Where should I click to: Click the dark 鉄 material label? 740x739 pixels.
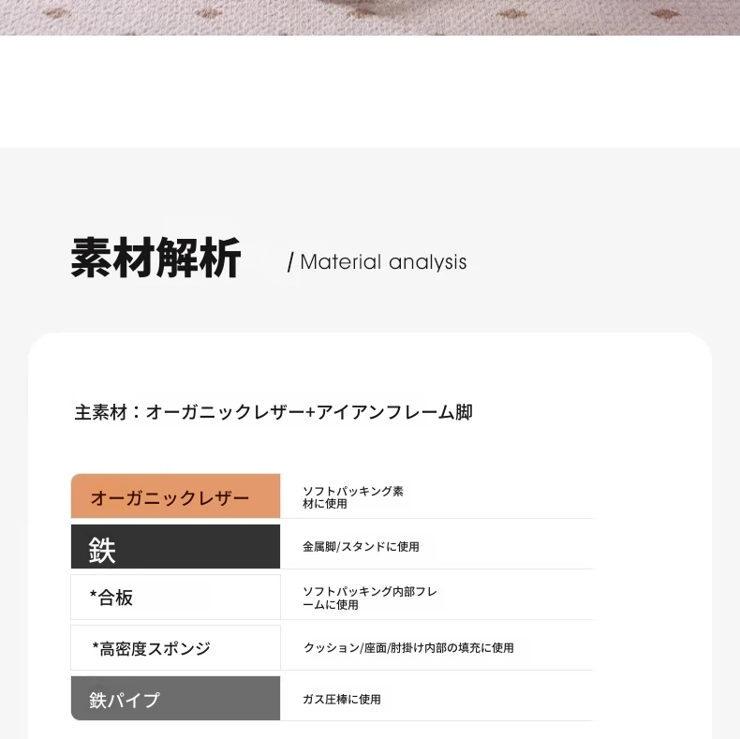175,546
